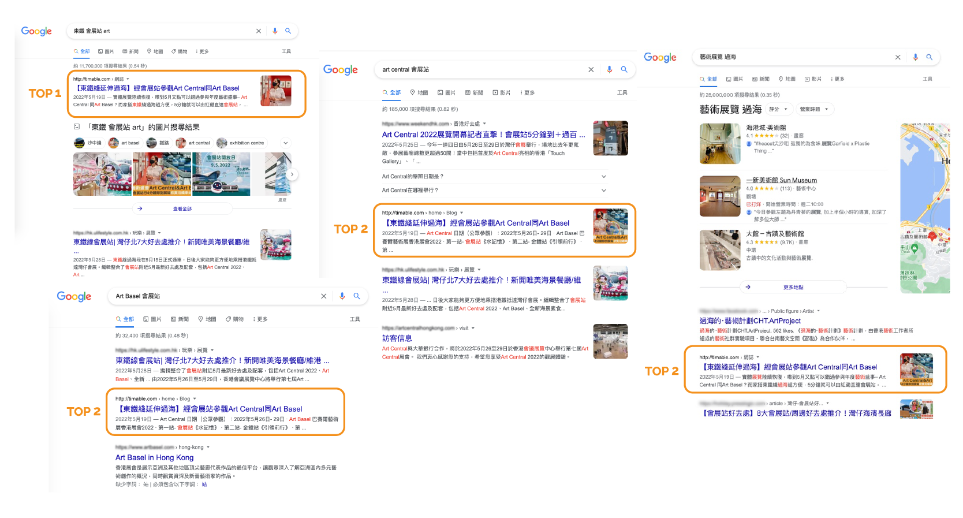Open 圖片 tab in '東鐵 會展站 art' results
963x518 pixels.
[x=106, y=51]
